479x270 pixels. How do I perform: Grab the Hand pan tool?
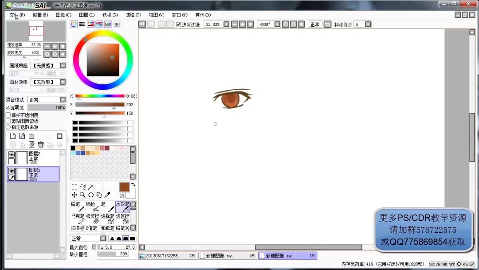[x=99, y=195]
